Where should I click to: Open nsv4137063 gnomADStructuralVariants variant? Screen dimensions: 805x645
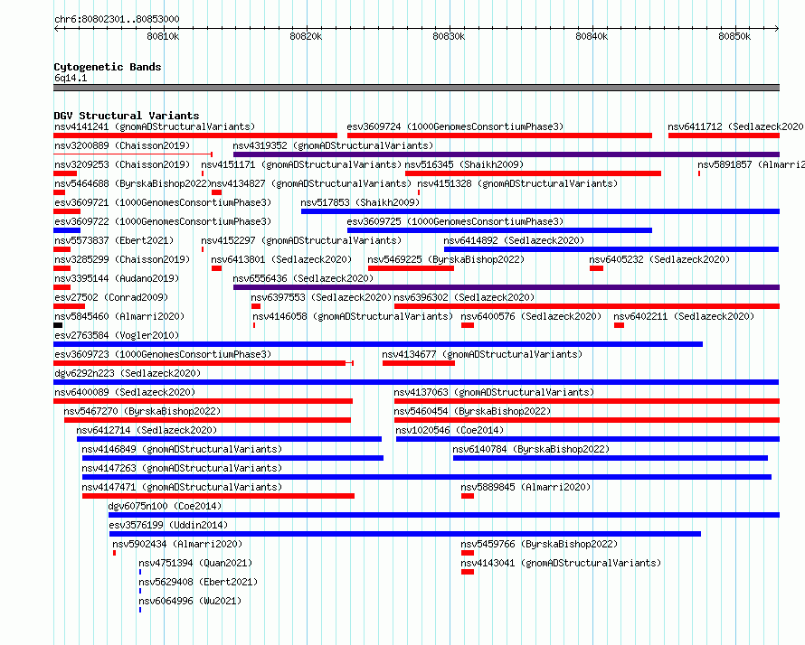494,392
